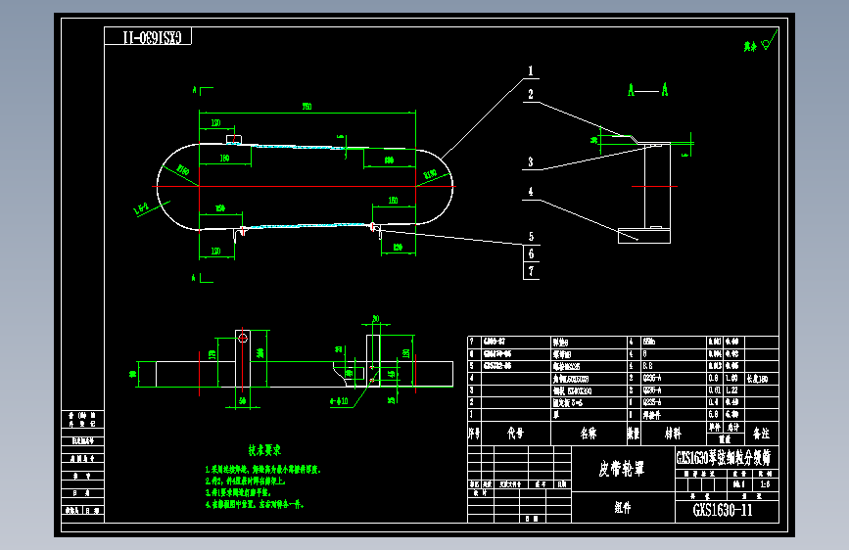Click part callout number 1
849x550 pixels.
pos(531,70)
